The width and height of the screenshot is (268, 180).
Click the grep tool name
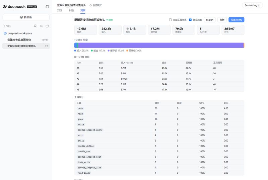(80, 119)
